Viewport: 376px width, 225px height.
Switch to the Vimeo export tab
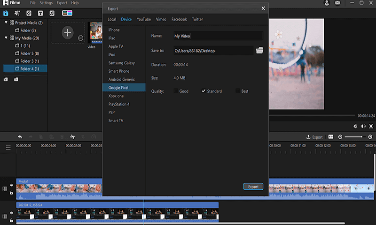tap(161, 19)
